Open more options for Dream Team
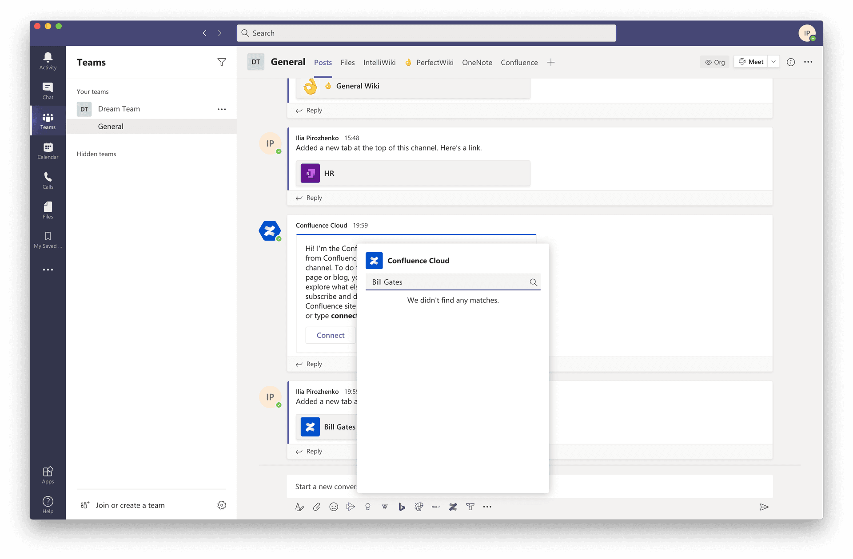 (x=222, y=109)
